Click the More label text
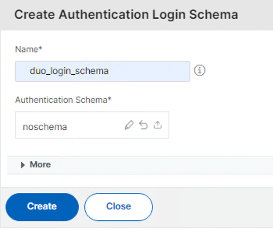Viewport: 273px width, 232px height. point(40,165)
